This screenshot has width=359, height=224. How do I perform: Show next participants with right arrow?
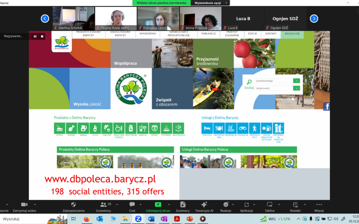[314, 19]
